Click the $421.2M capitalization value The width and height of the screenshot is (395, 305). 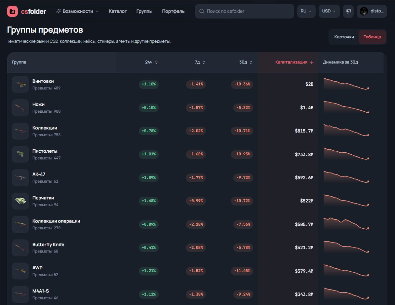click(x=304, y=247)
